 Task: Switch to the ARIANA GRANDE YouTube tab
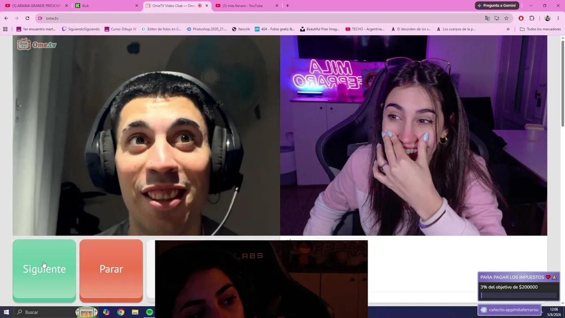coord(34,6)
